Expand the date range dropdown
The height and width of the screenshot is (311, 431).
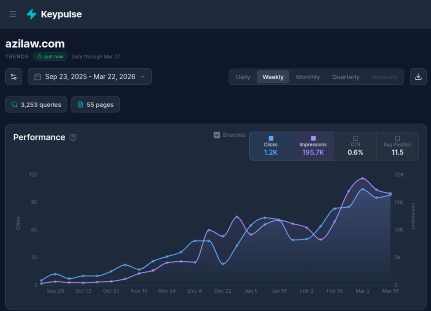click(x=143, y=76)
